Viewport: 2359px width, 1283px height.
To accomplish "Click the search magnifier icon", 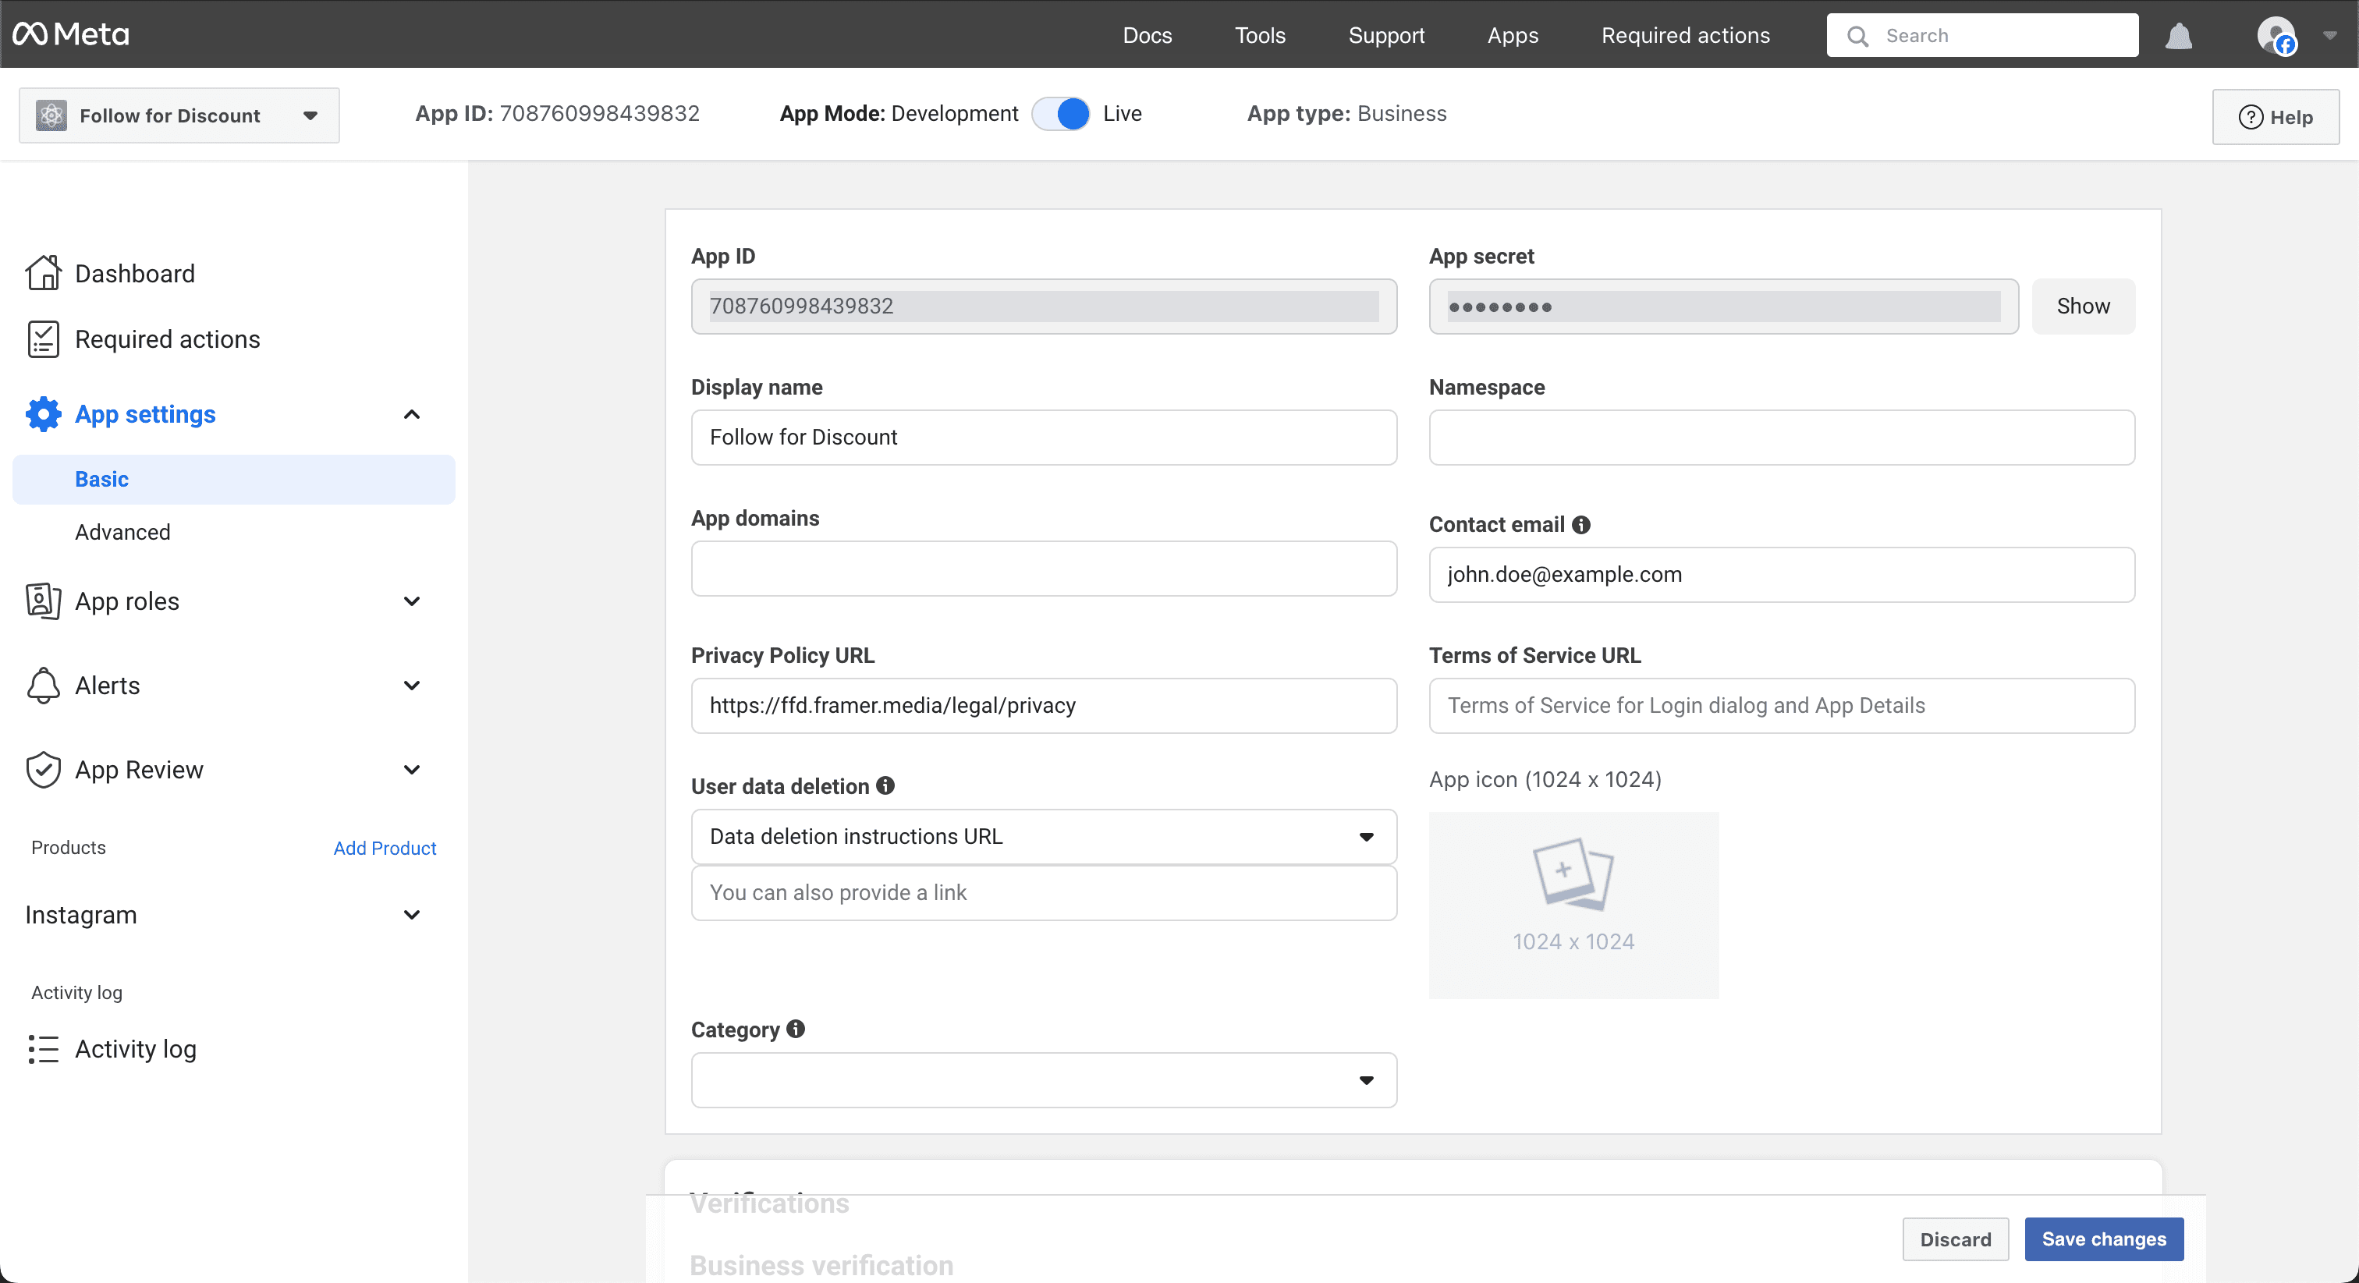I will (1857, 36).
